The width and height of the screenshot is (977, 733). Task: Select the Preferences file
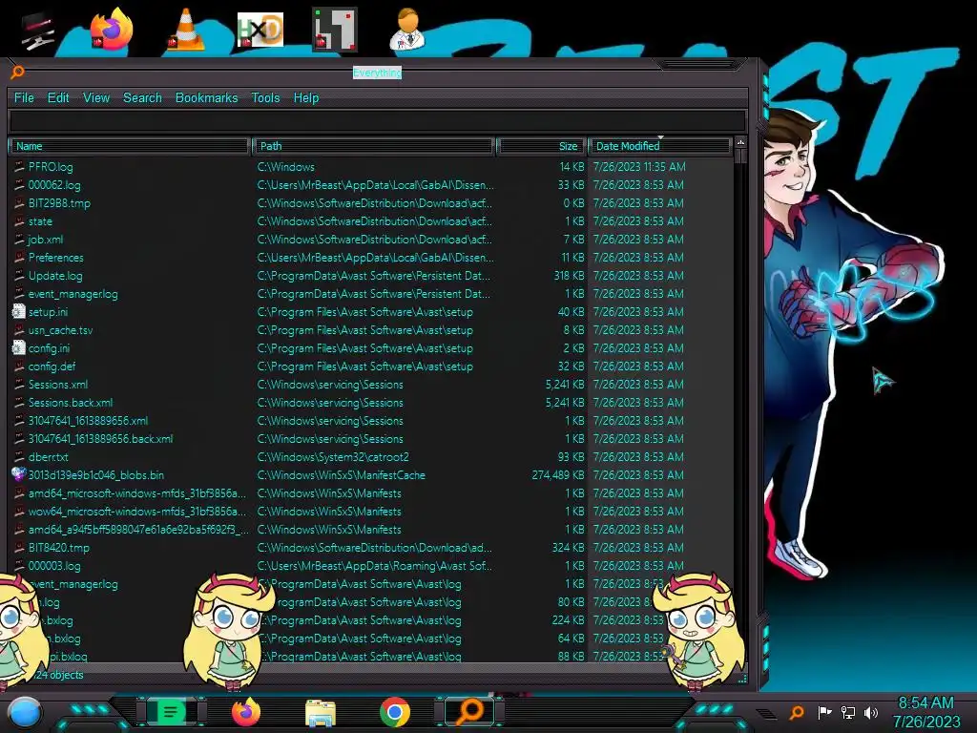tap(55, 258)
